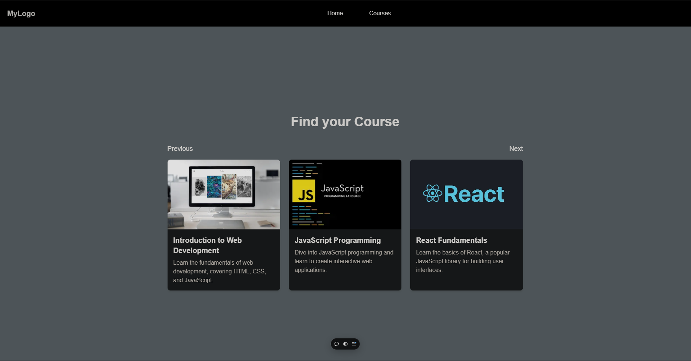Open the JavaScript course JS logo thumbnail

[x=345, y=194]
